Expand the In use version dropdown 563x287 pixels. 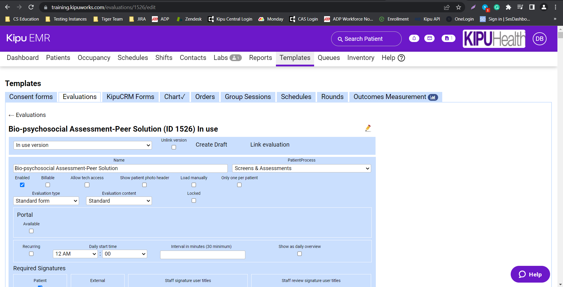point(83,145)
